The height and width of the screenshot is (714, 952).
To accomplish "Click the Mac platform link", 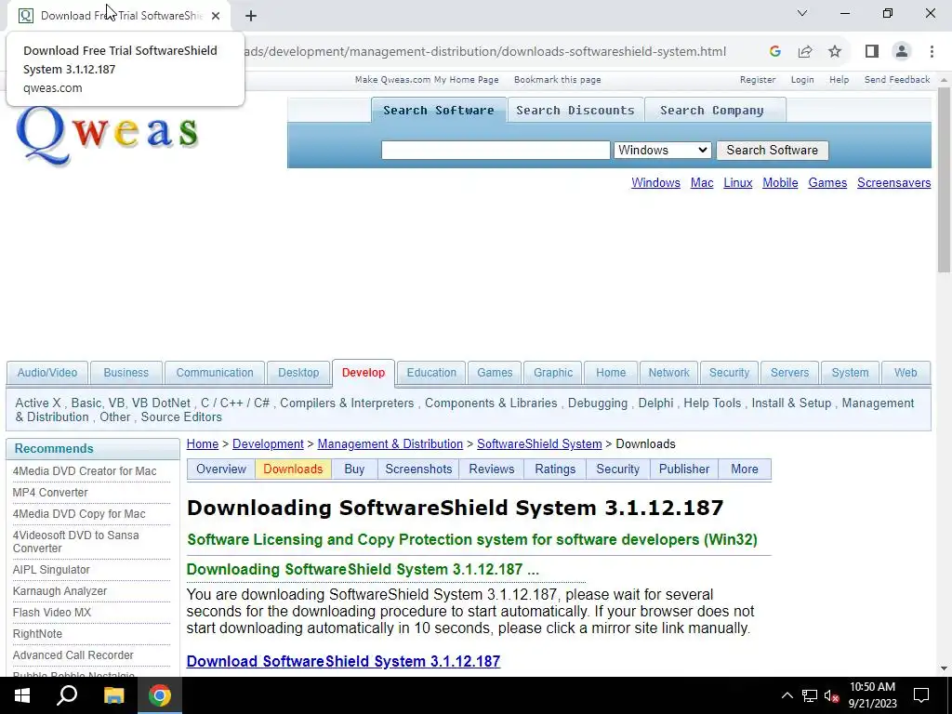I will [702, 183].
